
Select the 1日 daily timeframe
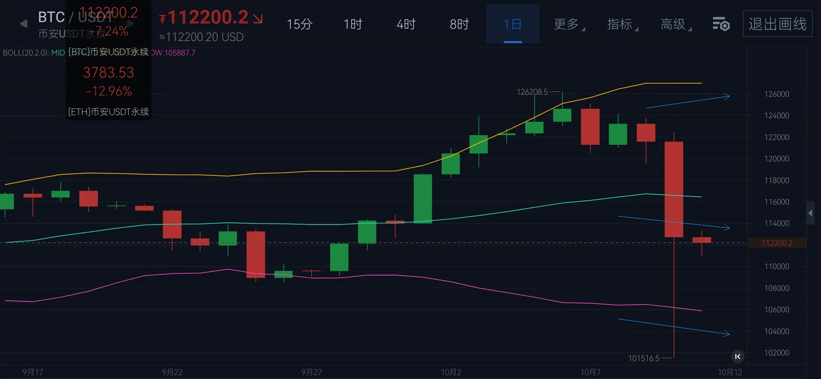pos(513,24)
